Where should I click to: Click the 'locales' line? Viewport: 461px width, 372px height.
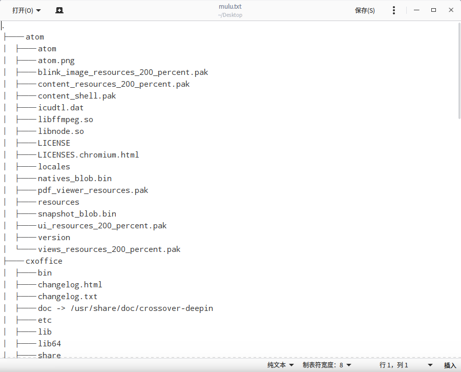(54, 167)
